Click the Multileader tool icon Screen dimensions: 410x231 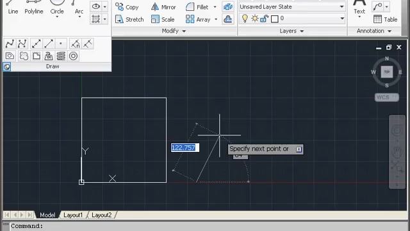click(x=378, y=7)
